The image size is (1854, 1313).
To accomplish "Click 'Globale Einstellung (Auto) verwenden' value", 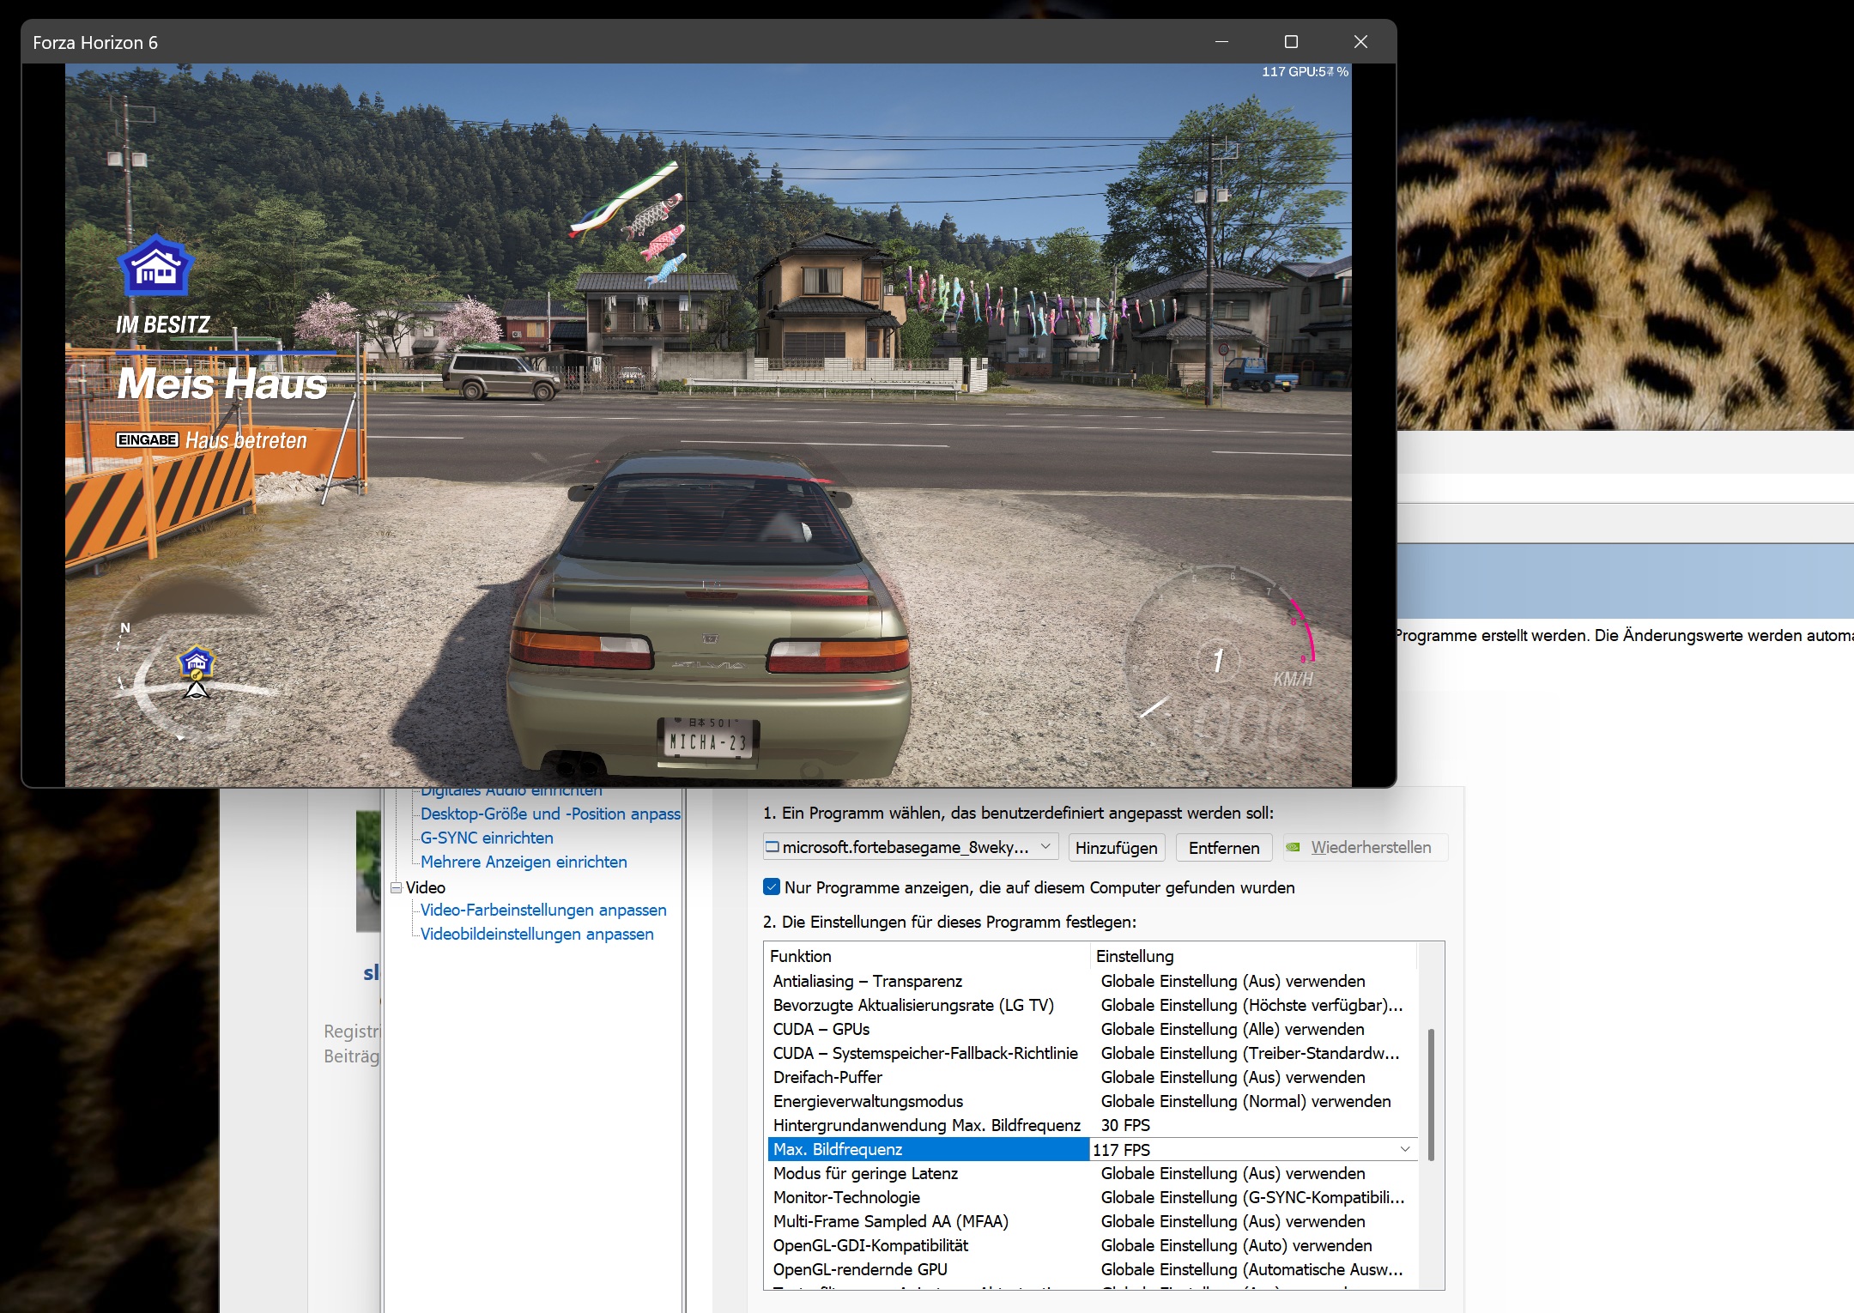I will [1236, 1245].
